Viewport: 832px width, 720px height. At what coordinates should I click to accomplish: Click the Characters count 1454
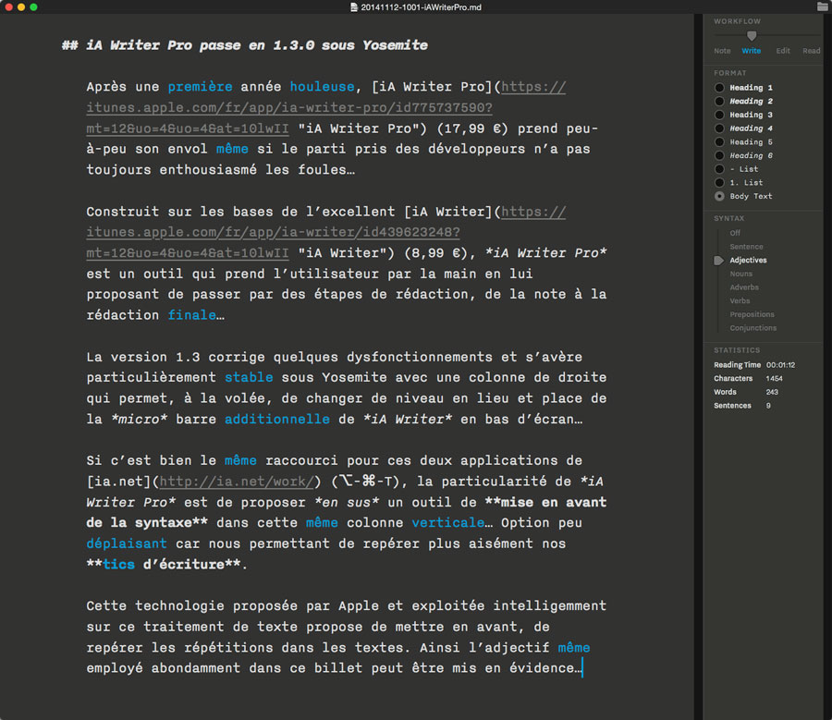point(774,379)
